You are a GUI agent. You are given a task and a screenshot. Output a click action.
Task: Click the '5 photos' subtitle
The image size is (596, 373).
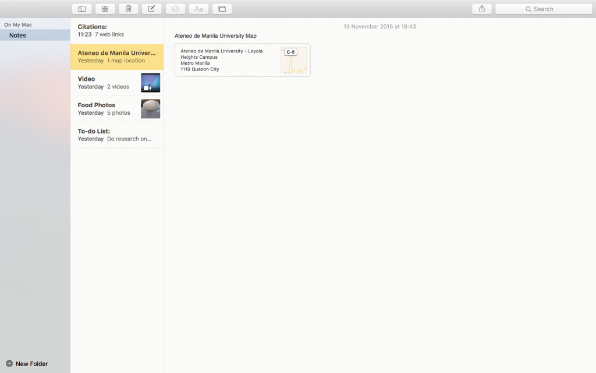tap(119, 112)
